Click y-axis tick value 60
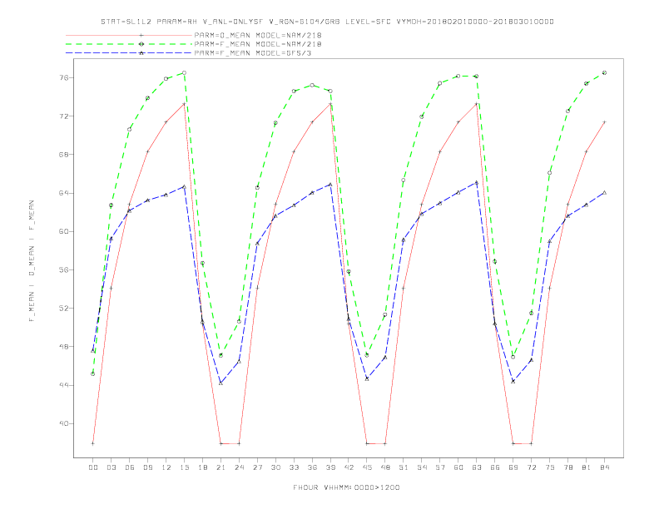 tap(63, 231)
